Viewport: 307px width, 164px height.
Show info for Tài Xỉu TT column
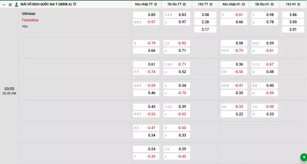click(x=184, y=4)
